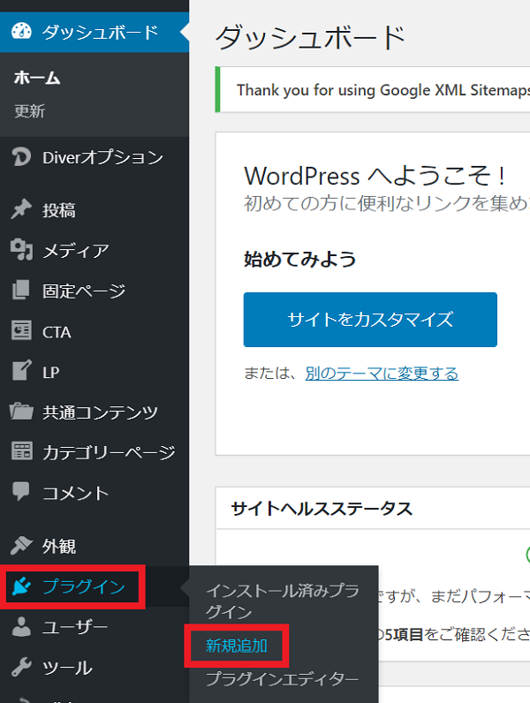
Task: Click the WordPress へようこそ heading
Action: click(x=375, y=175)
